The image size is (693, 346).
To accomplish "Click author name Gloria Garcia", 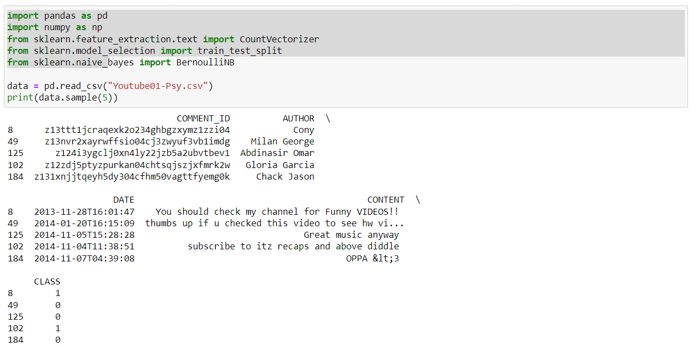I will click(280, 165).
